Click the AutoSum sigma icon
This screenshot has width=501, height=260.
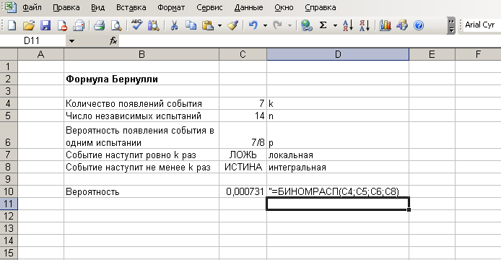point(323,25)
